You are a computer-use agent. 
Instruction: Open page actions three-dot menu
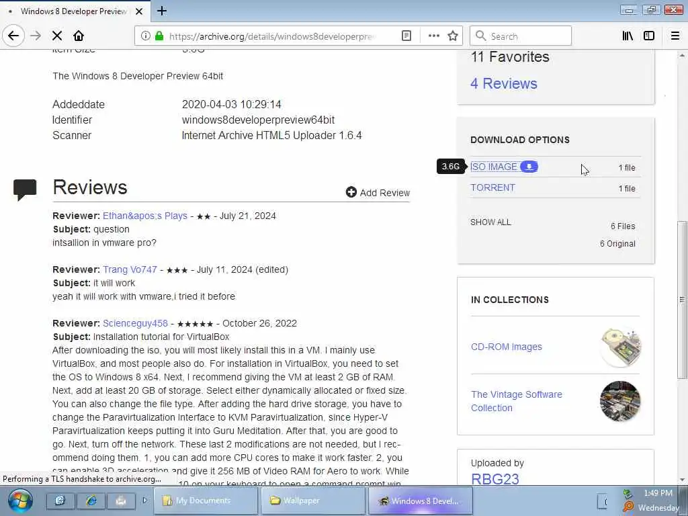(x=433, y=36)
